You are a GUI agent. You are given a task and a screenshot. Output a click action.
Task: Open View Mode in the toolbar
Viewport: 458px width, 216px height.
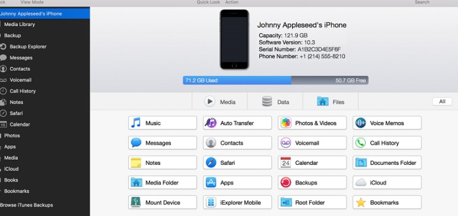tap(32, 2)
